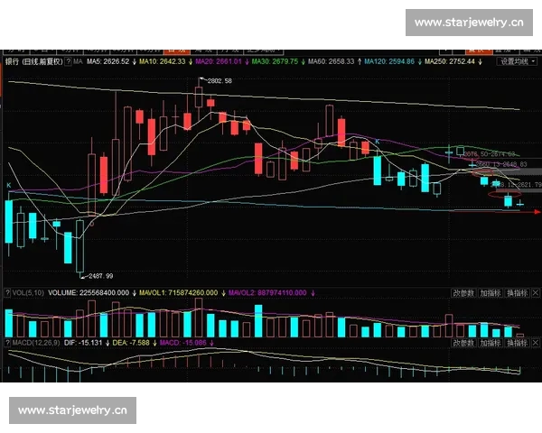Click 加指标 in the VOL panel
The height and width of the screenshot is (433, 542).
(491, 293)
